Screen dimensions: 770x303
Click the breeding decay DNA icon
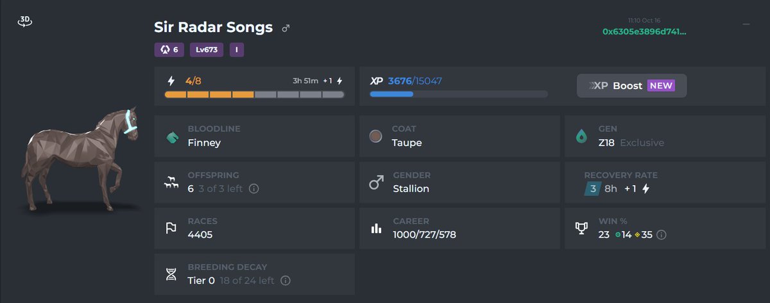coord(171,275)
